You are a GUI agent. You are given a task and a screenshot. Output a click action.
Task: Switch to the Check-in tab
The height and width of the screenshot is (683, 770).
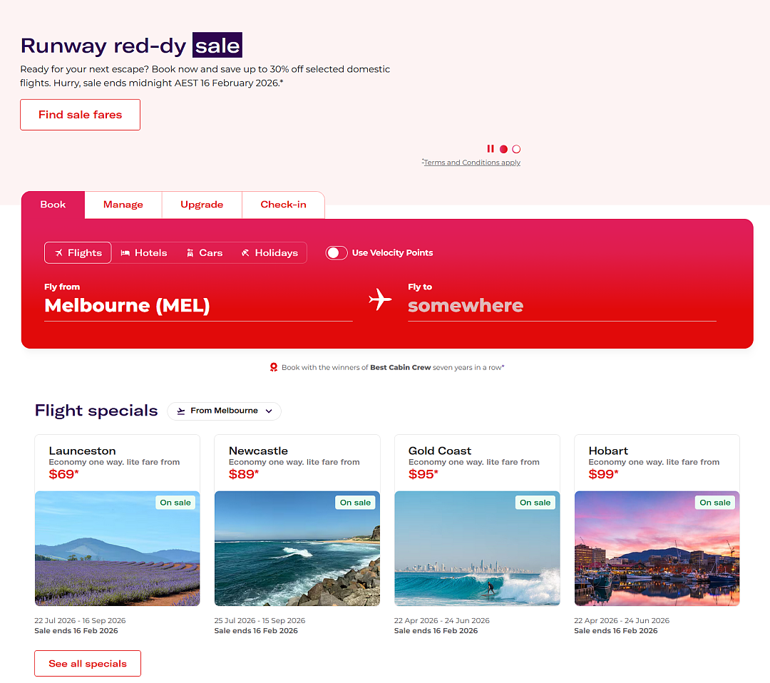[x=283, y=205]
